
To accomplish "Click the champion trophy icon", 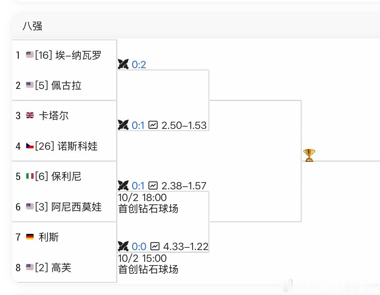I will [309, 155].
